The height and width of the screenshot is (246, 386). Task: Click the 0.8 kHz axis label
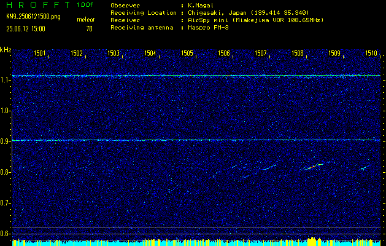5,172
